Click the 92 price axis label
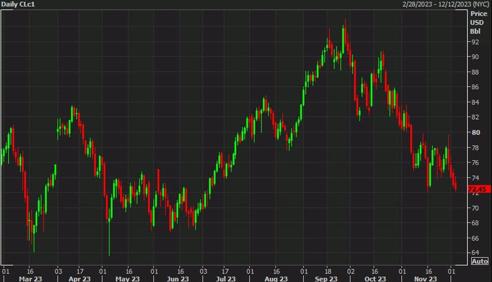The width and height of the screenshot is (492, 282). [x=475, y=42]
